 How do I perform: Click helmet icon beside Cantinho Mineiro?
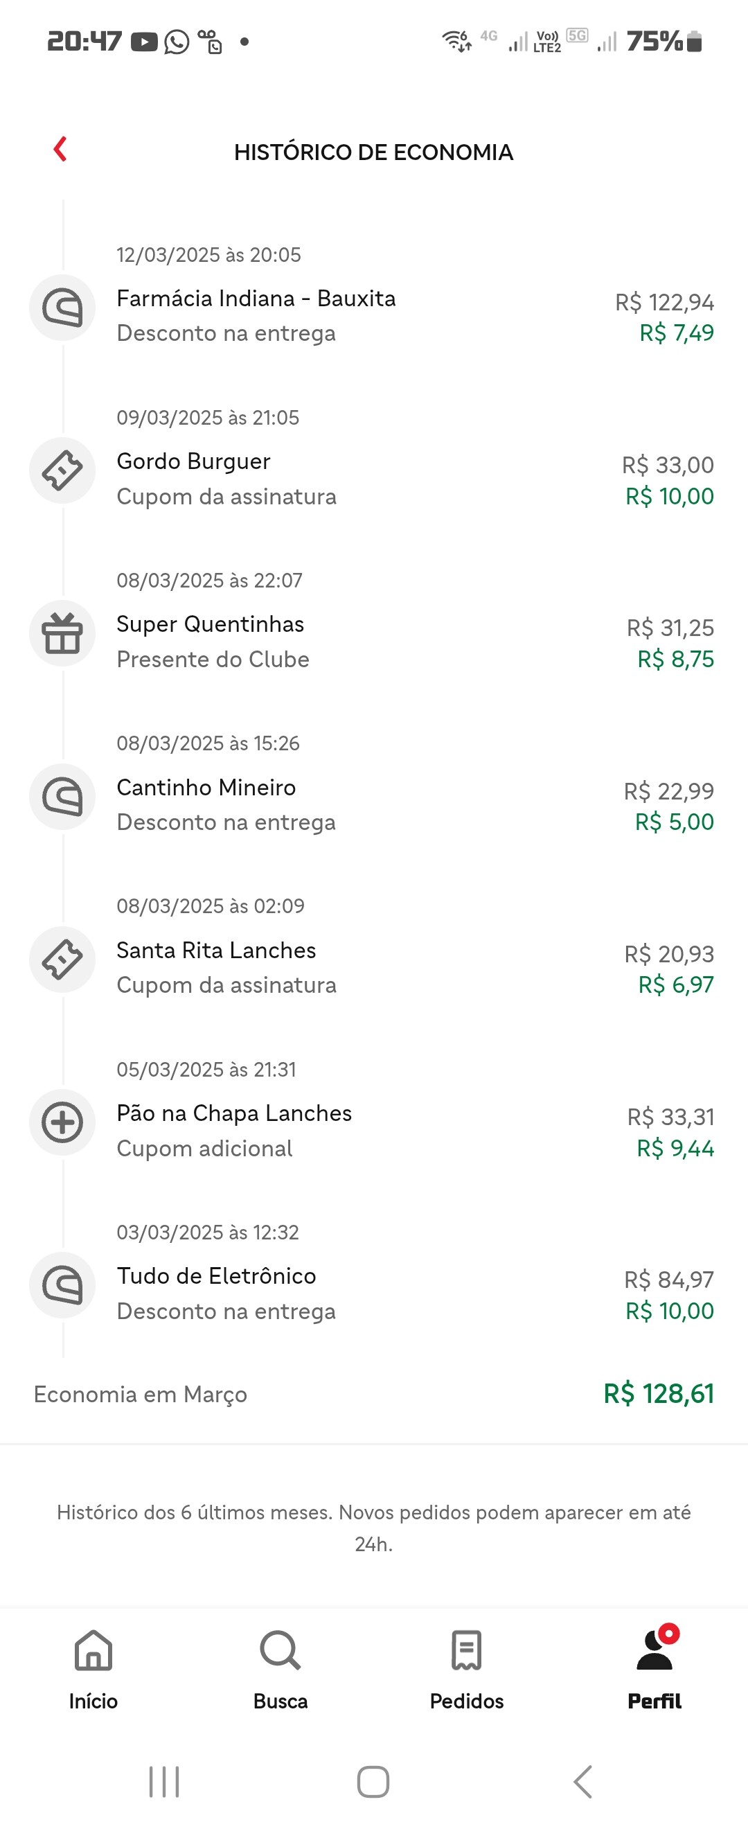(x=62, y=796)
